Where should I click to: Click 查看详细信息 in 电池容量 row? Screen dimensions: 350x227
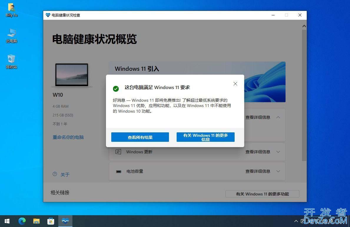click(258, 171)
